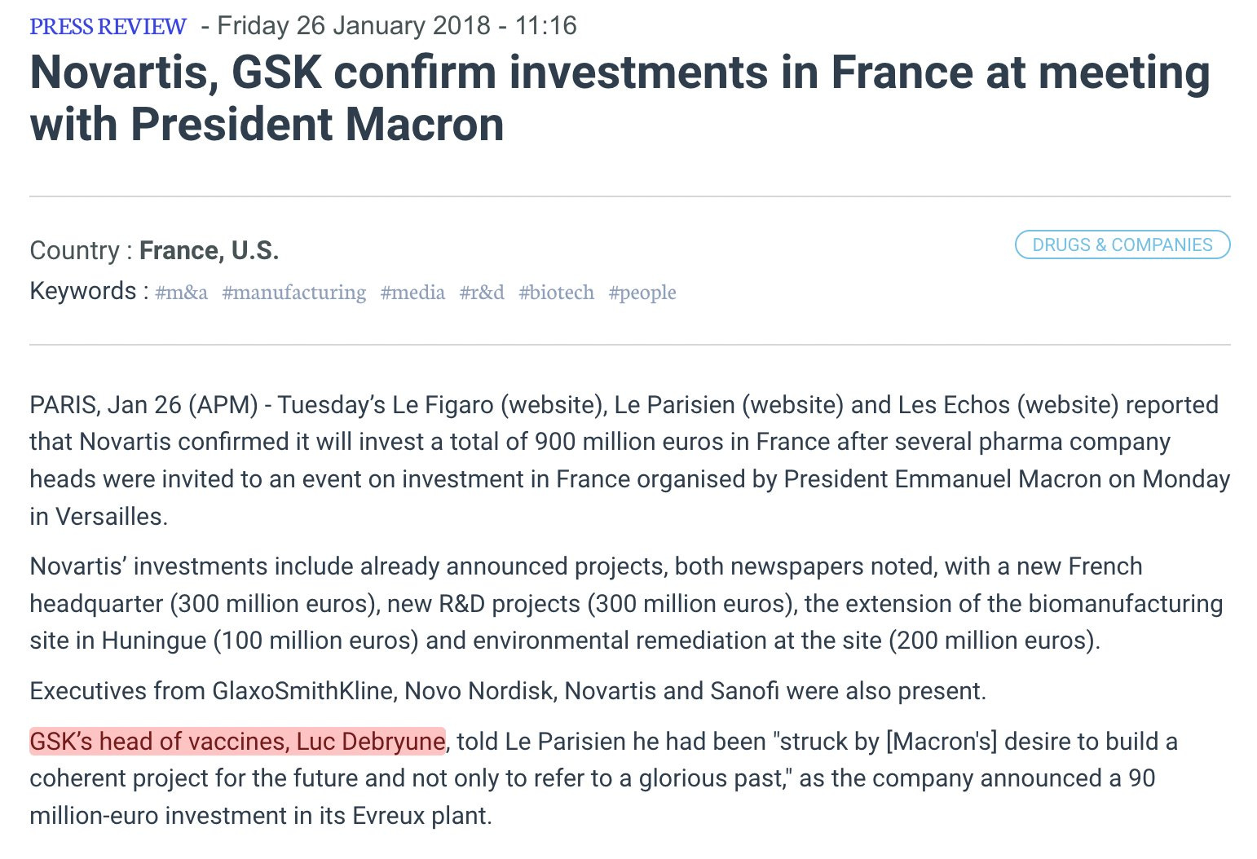Click the Keywords label
Image resolution: width=1257 pixels, height=859 pixels.
(x=89, y=291)
